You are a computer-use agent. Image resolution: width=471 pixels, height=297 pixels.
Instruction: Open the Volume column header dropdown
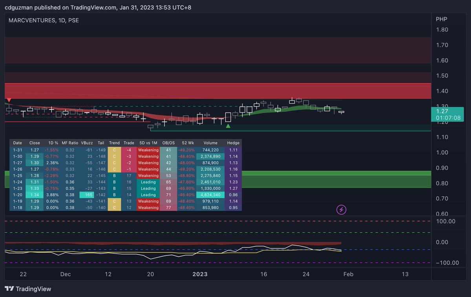(x=210, y=143)
